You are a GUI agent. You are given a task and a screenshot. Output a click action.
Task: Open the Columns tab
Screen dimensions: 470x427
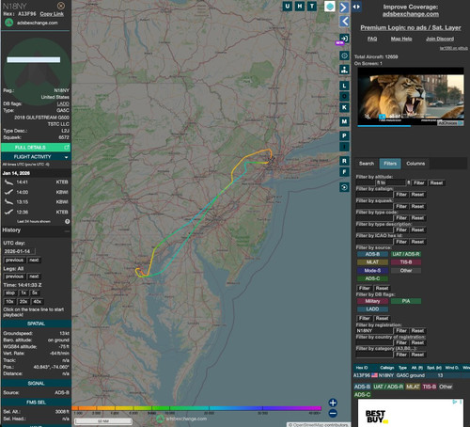[415, 164]
